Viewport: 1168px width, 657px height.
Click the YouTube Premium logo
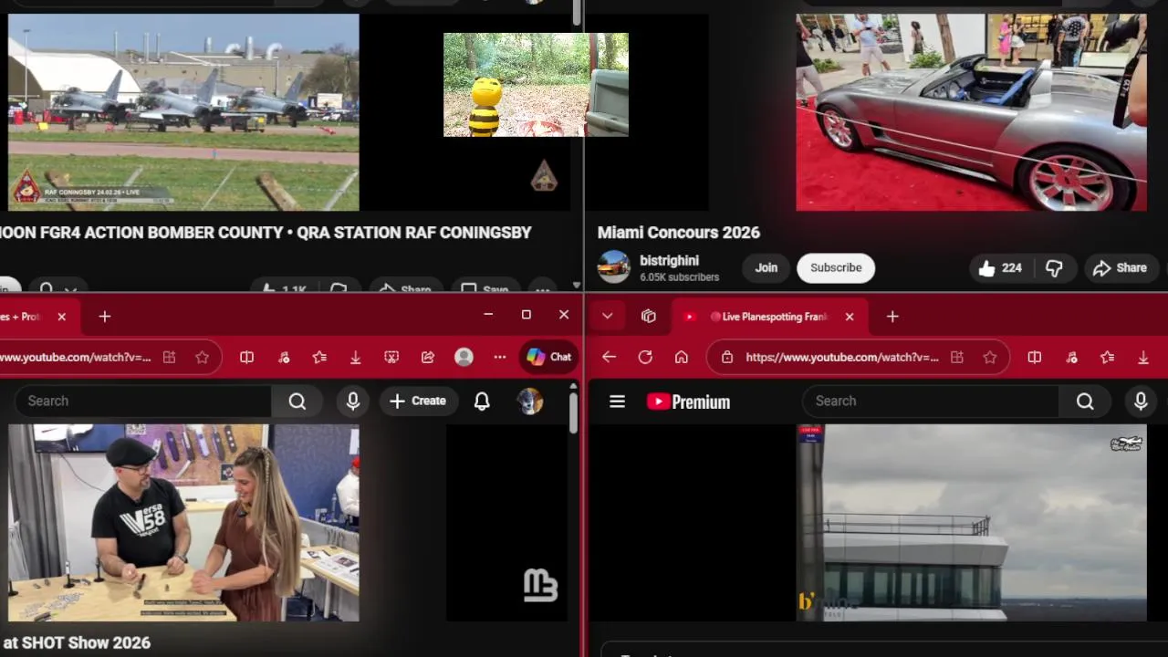[x=688, y=401]
